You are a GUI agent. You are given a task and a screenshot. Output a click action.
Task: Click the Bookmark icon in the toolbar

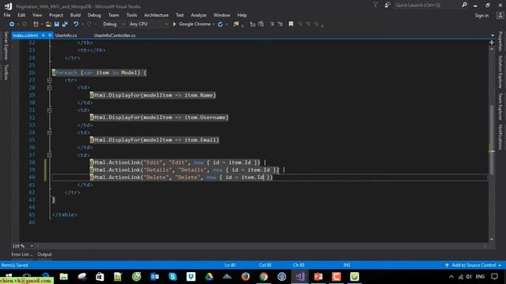(291, 24)
